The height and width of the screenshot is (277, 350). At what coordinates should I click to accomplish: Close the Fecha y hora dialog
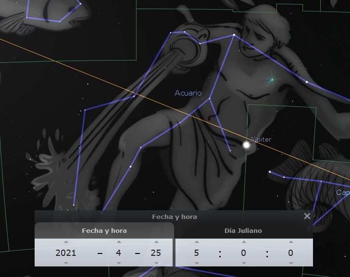click(307, 216)
